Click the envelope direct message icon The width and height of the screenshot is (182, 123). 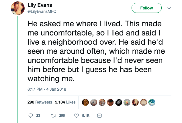pyautogui.click(x=99, y=116)
